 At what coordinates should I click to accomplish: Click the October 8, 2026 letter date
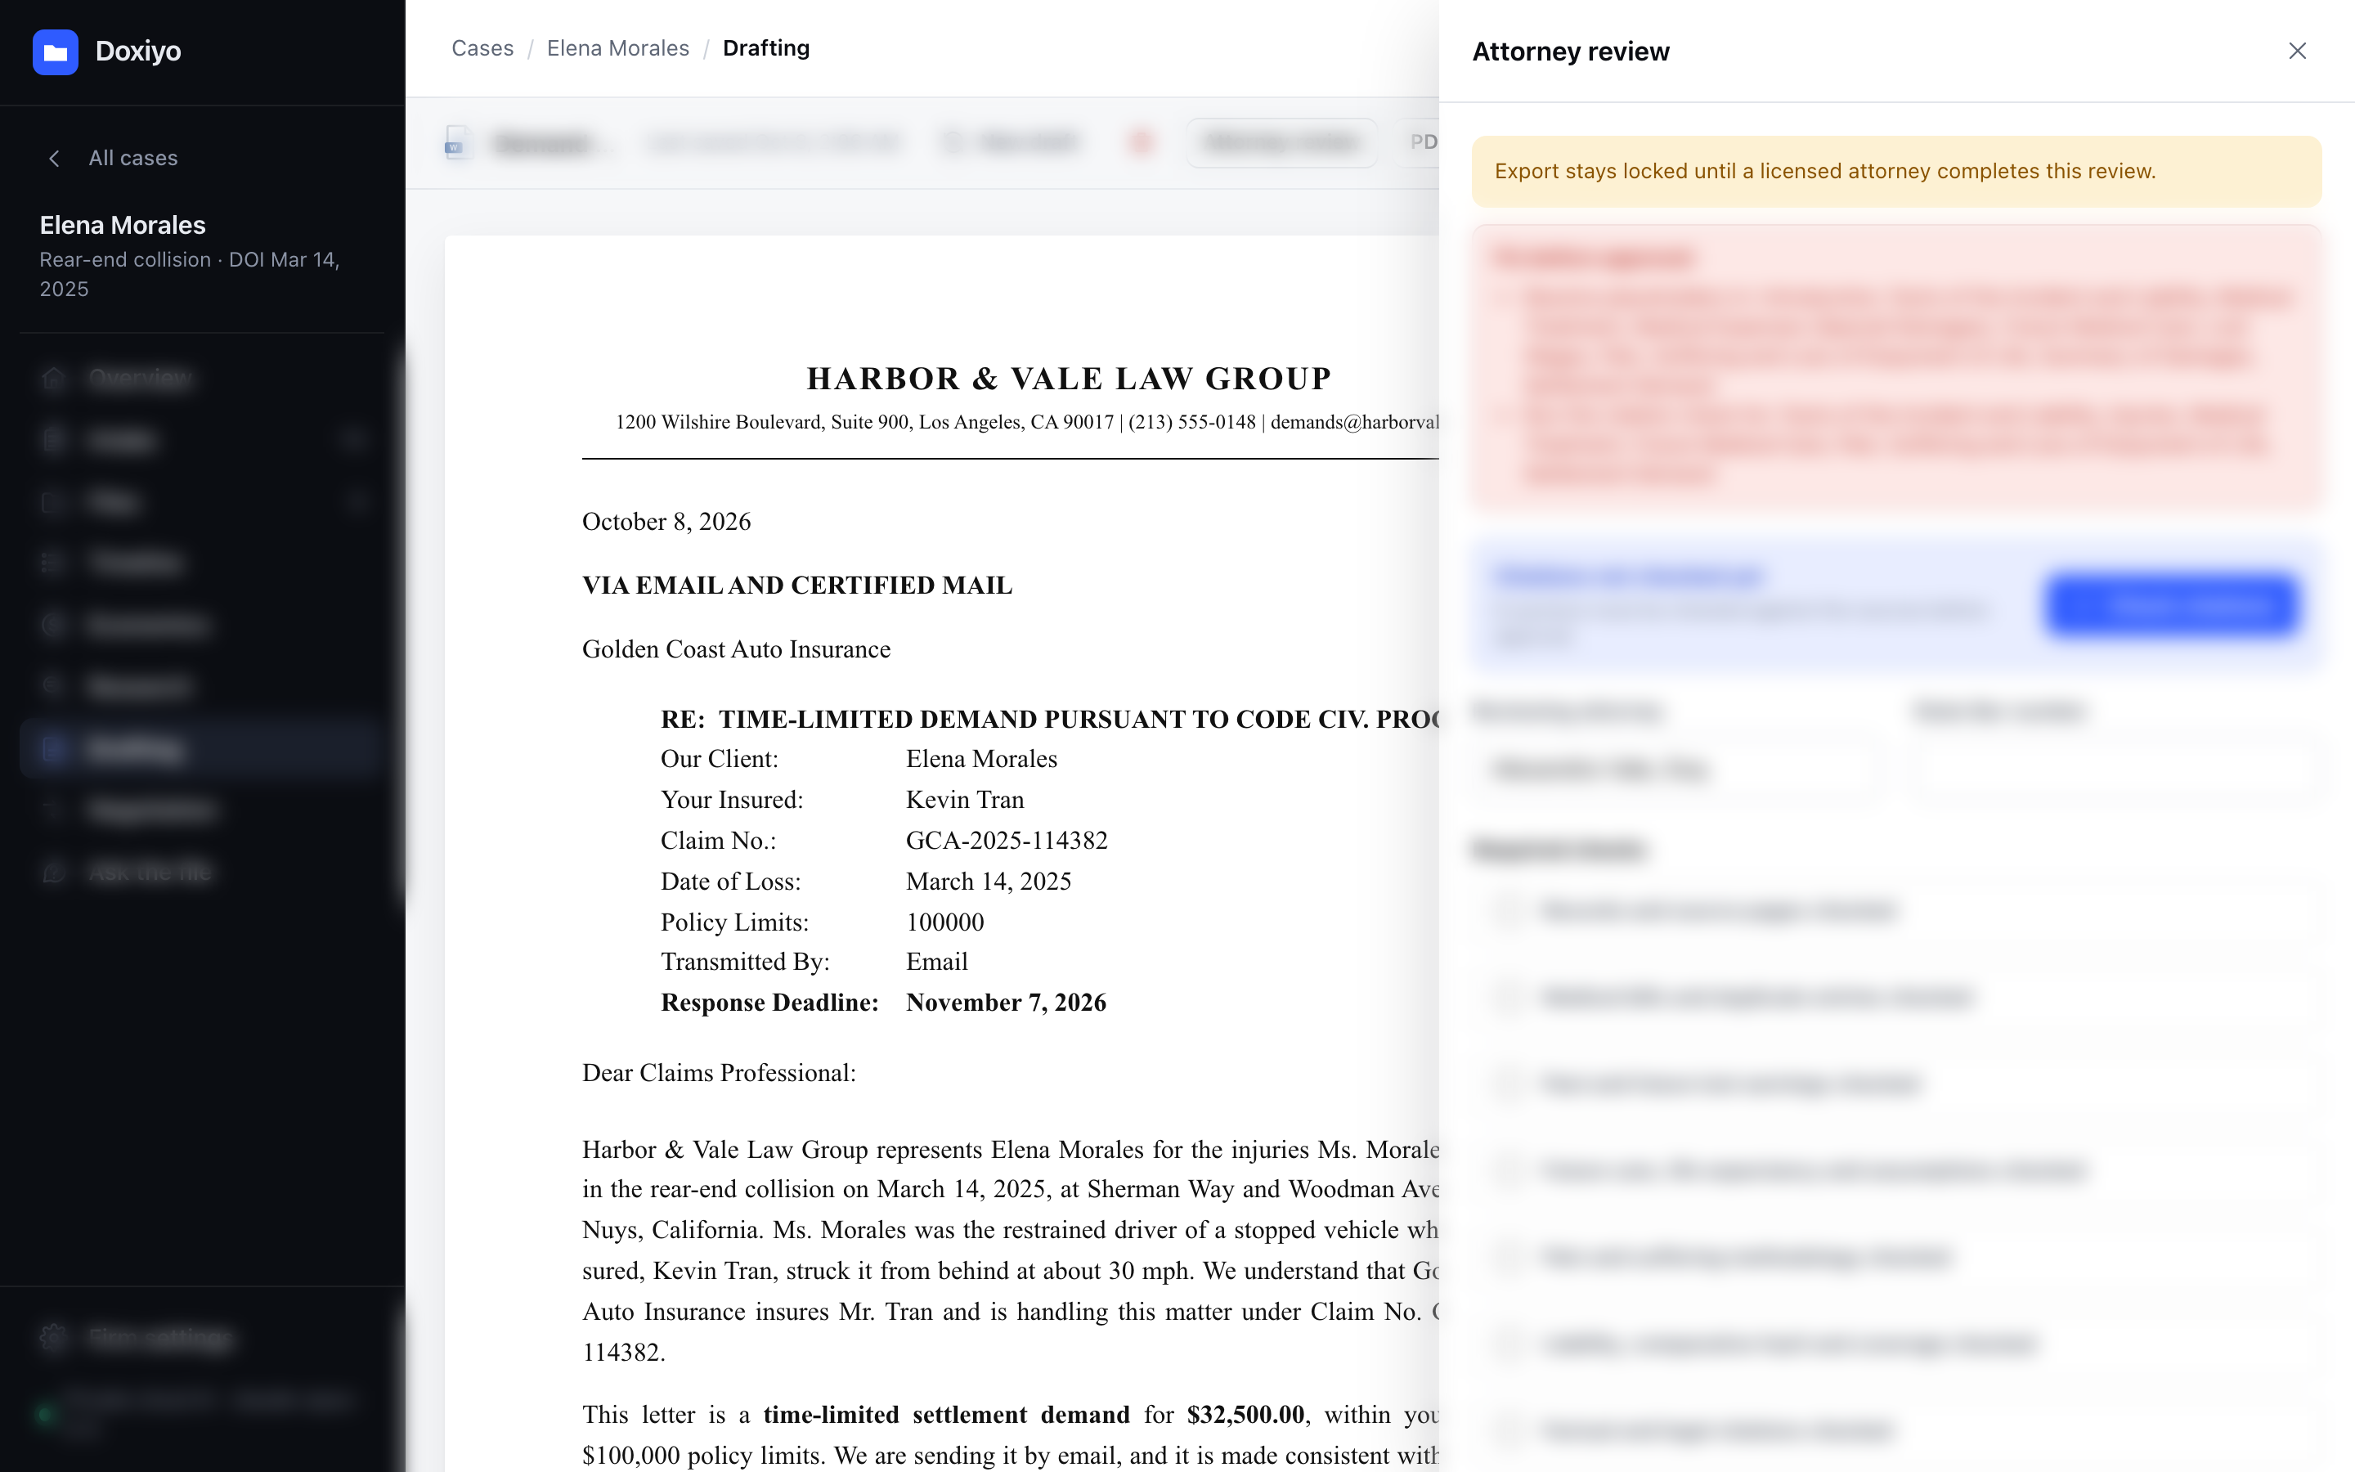pyautogui.click(x=666, y=522)
